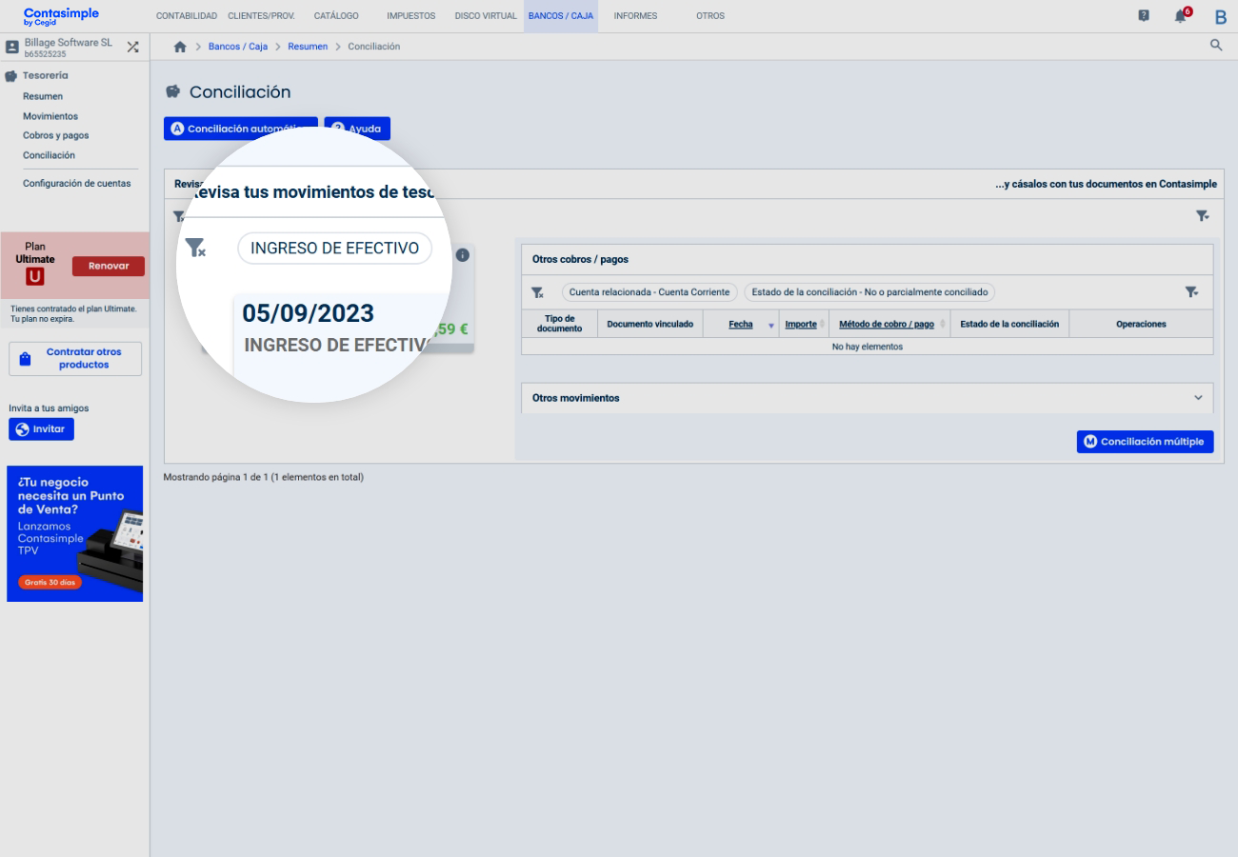Open Cobros y pagos in the sidebar
Viewport: 1238px width, 857px height.
coord(56,135)
